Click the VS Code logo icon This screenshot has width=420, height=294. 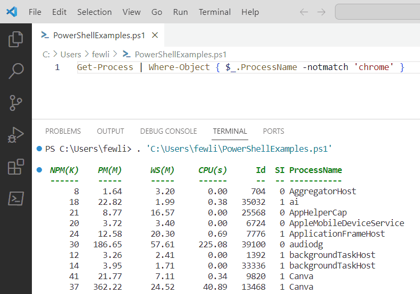pos(12,12)
